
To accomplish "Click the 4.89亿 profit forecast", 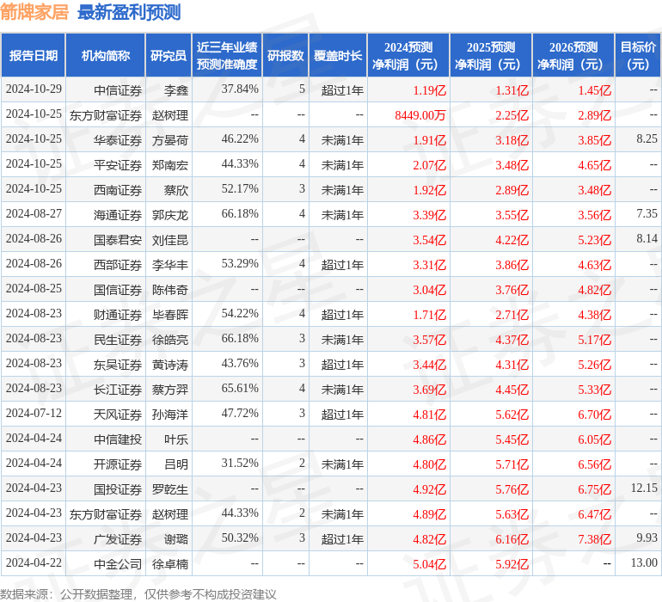I will pos(429,513).
